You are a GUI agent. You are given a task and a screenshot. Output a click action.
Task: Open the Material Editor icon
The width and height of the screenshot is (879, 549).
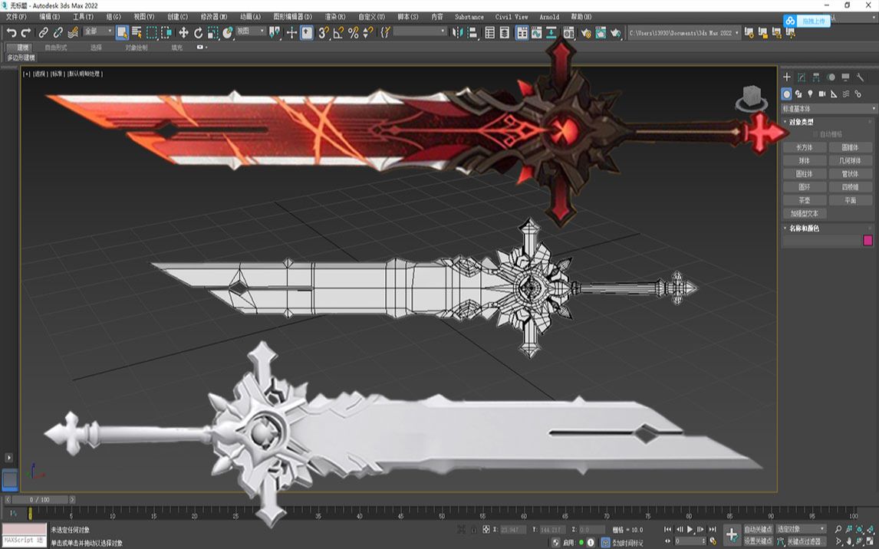point(568,32)
